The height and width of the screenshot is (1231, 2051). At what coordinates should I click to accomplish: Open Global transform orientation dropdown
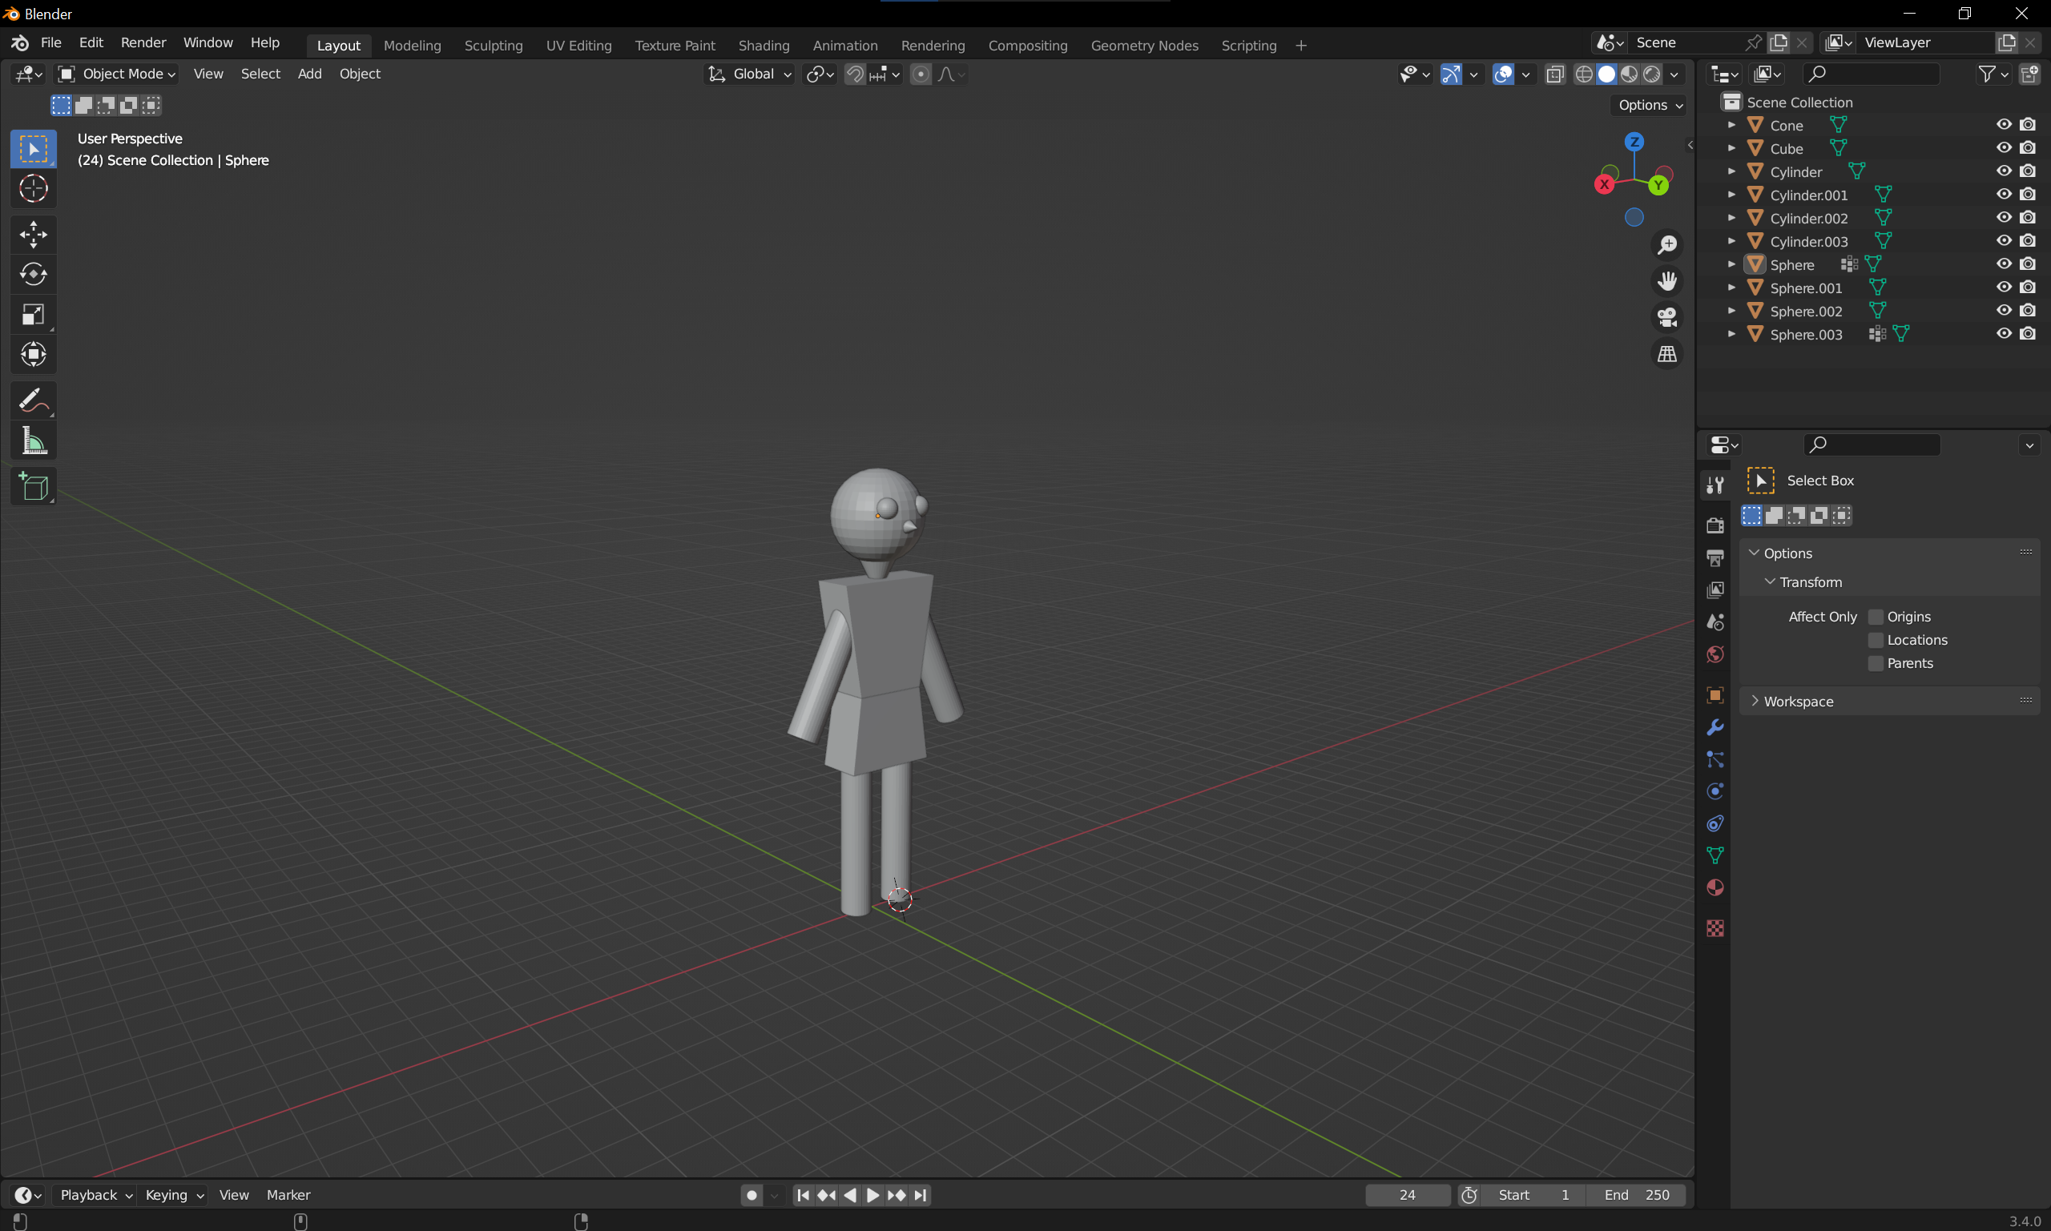point(750,74)
